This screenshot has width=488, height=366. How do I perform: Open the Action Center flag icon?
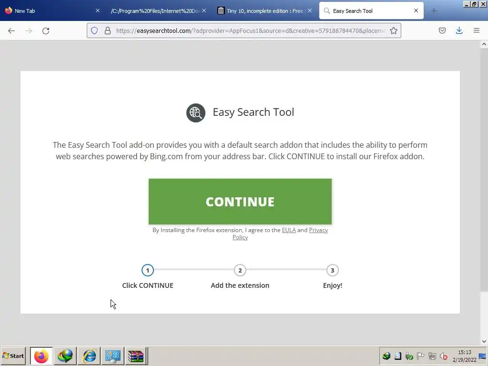pos(421,356)
